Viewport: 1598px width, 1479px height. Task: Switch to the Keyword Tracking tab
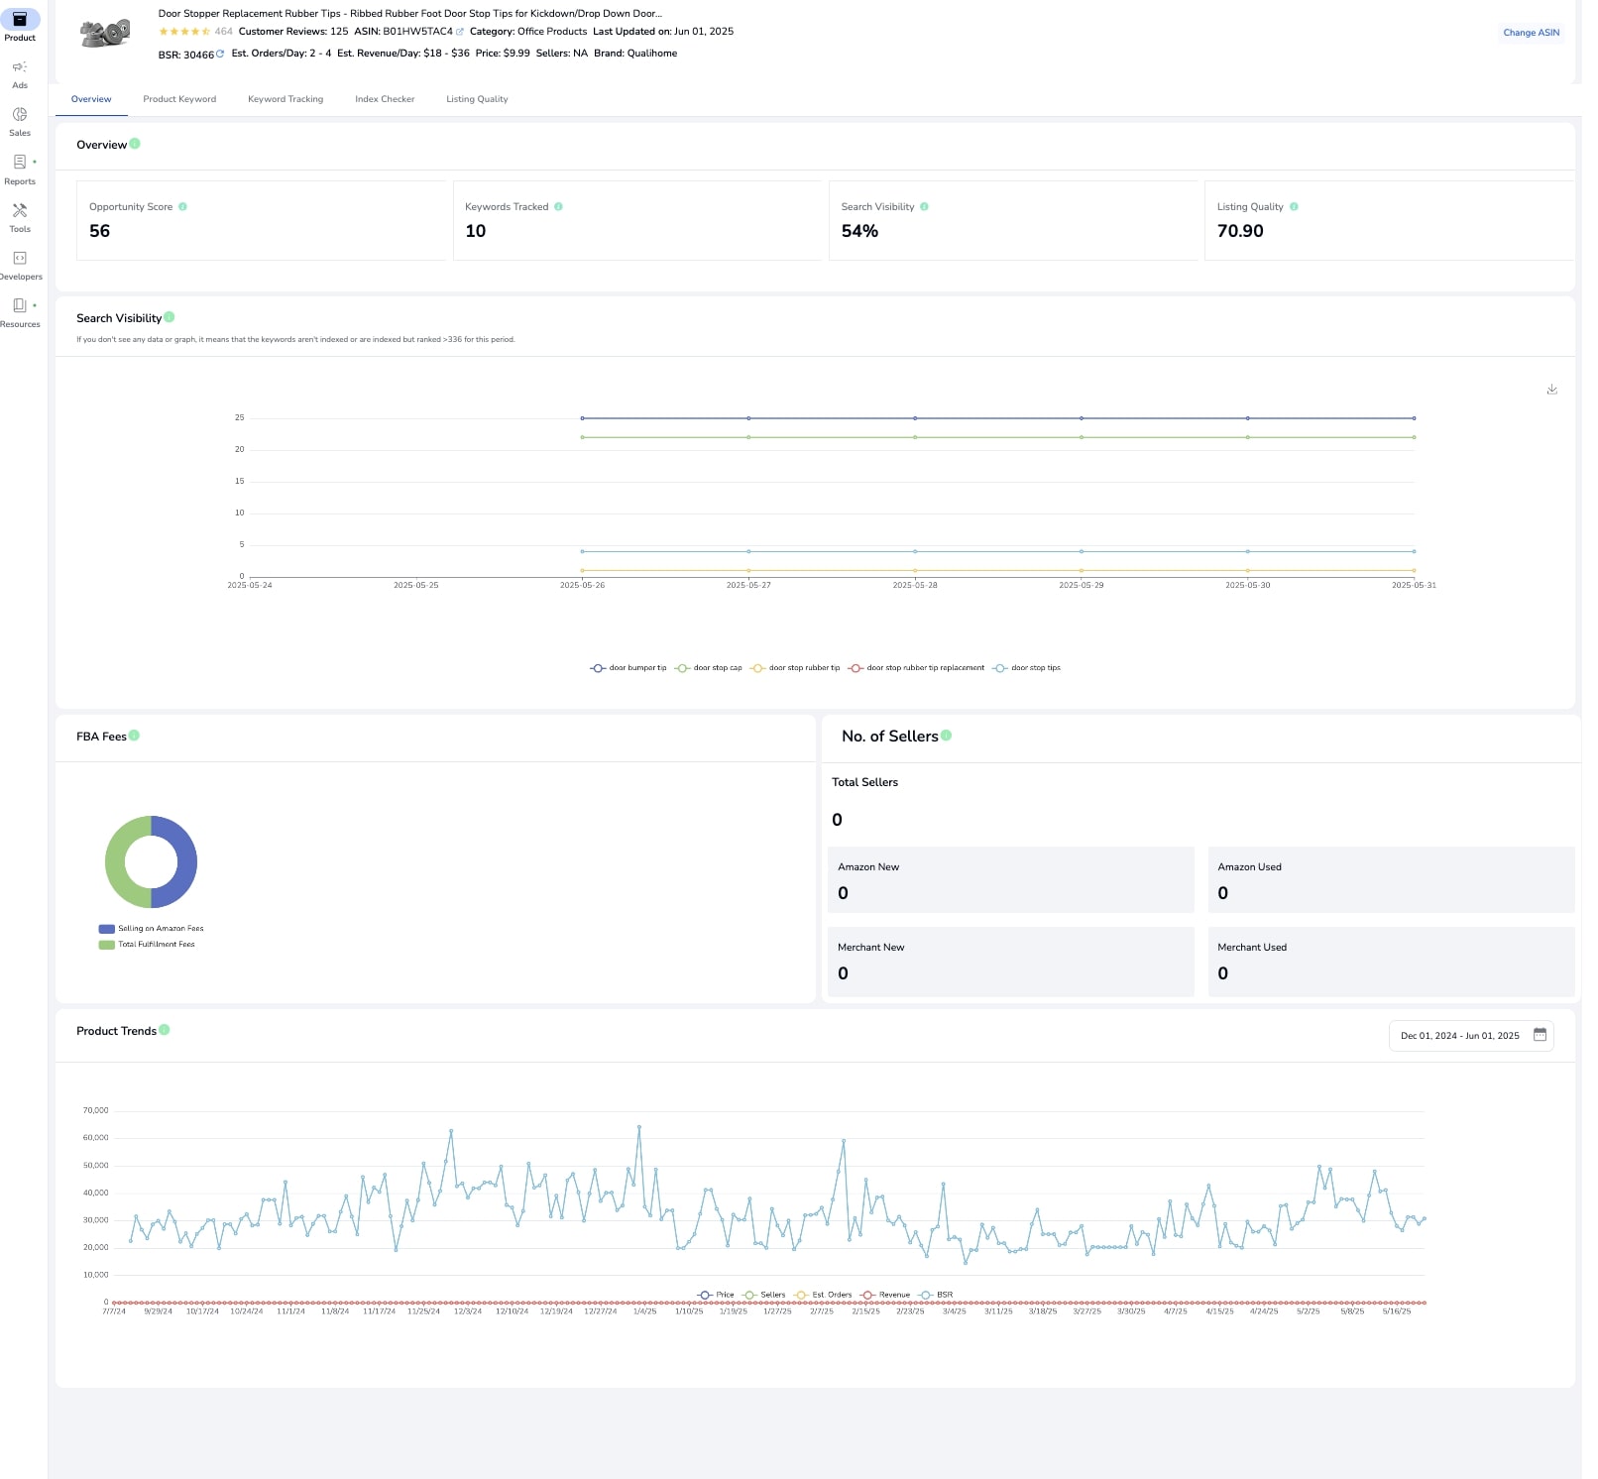(x=285, y=99)
